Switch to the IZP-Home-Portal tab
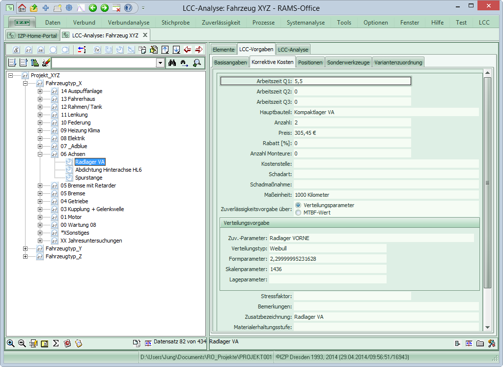Screen dimensions: 503x367 (x=33, y=35)
